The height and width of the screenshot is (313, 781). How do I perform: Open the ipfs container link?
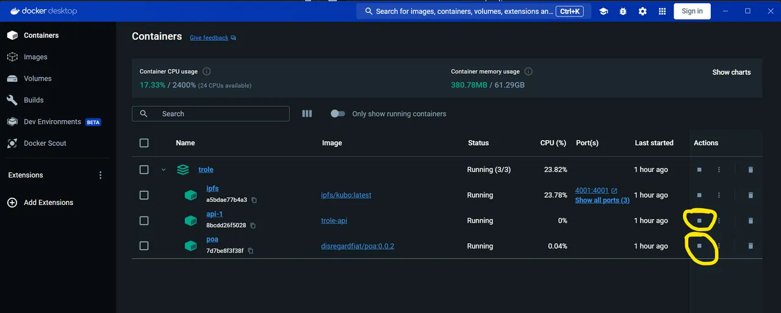coord(212,189)
